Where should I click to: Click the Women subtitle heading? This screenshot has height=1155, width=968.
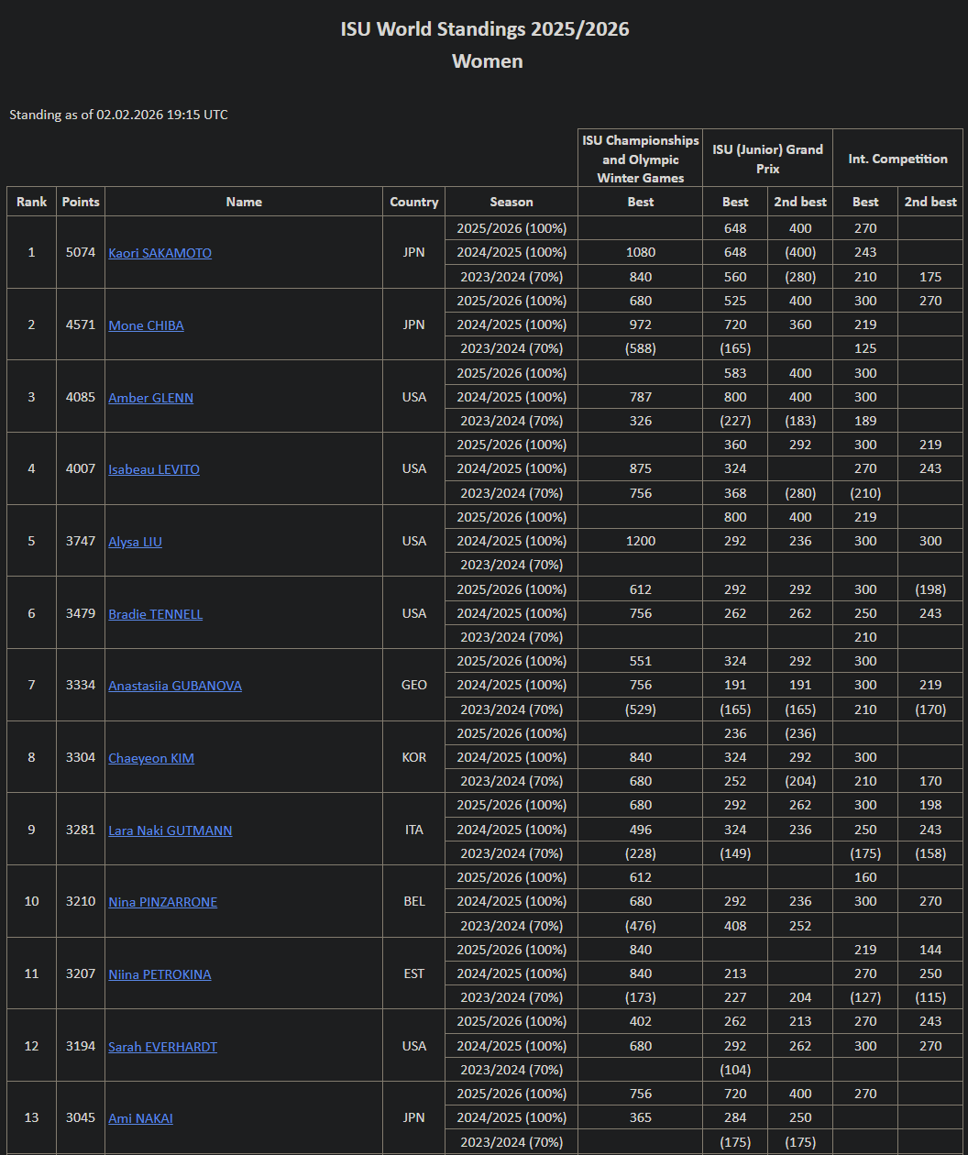[488, 61]
